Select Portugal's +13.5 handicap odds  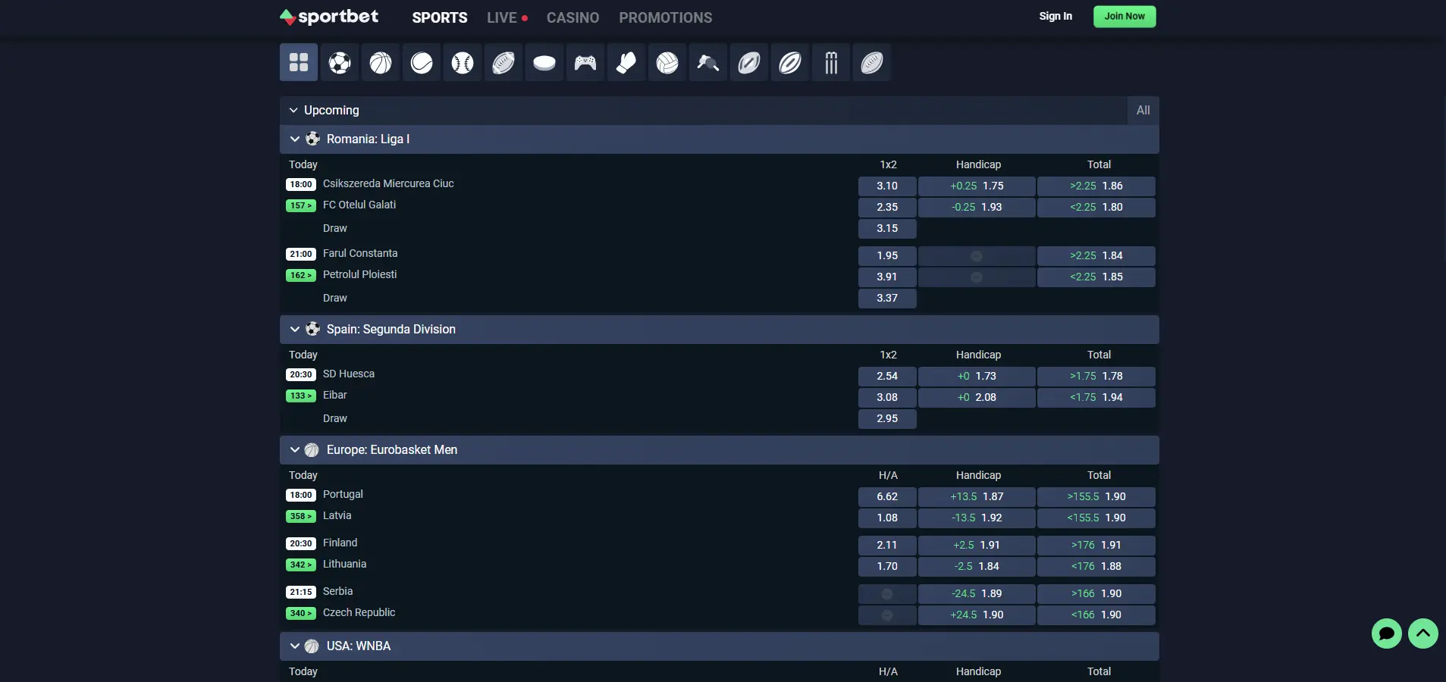[977, 497]
